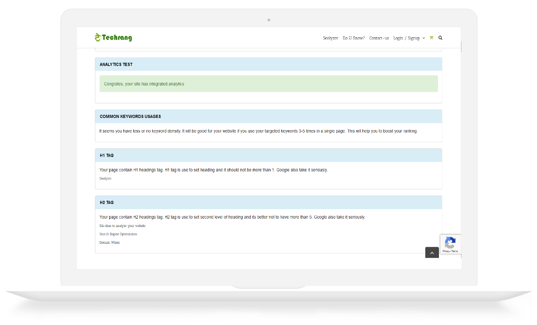Click the Techrang logo

(113, 37)
